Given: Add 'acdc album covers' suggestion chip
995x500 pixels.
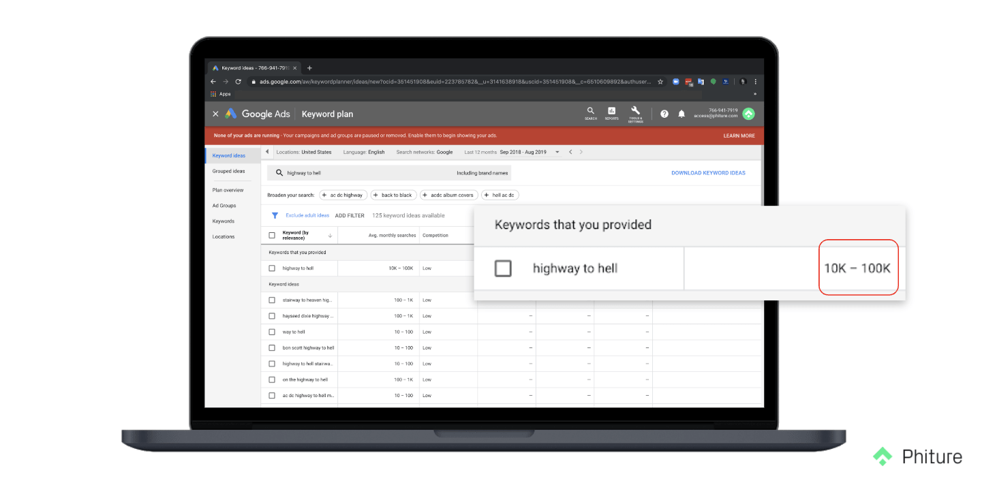Looking at the screenshot, I should point(449,195).
